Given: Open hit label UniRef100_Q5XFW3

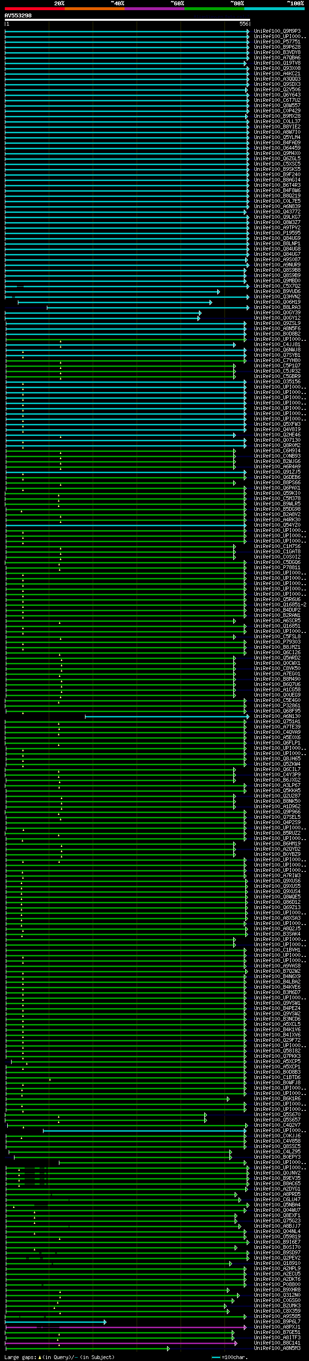Looking at the screenshot, I should click(x=277, y=424).
